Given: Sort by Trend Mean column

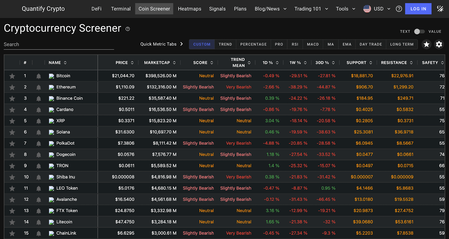Looking at the screenshot, I should 240,62.
